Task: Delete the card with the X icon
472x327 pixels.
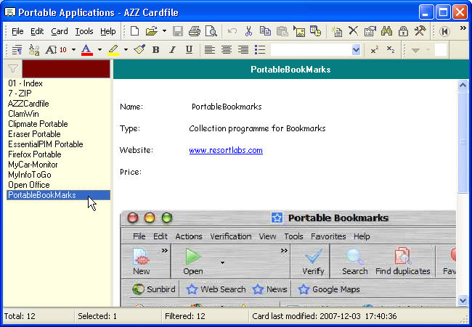Action: (x=353, y=31)
